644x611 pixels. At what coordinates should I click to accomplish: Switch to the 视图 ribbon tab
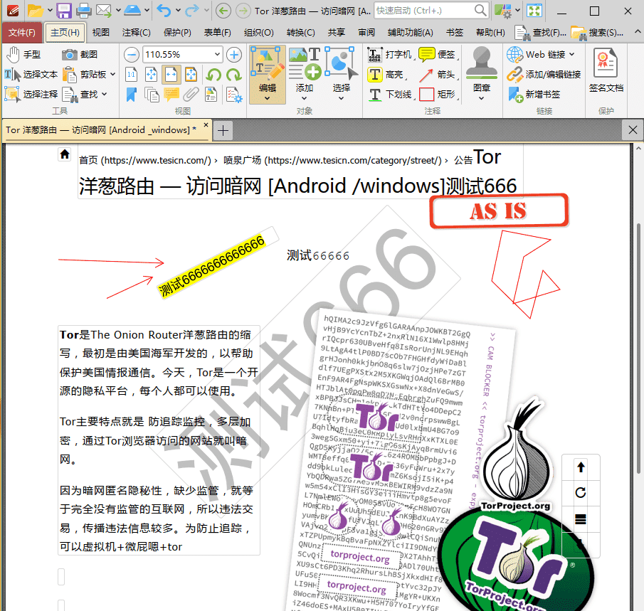click(100, 33)
